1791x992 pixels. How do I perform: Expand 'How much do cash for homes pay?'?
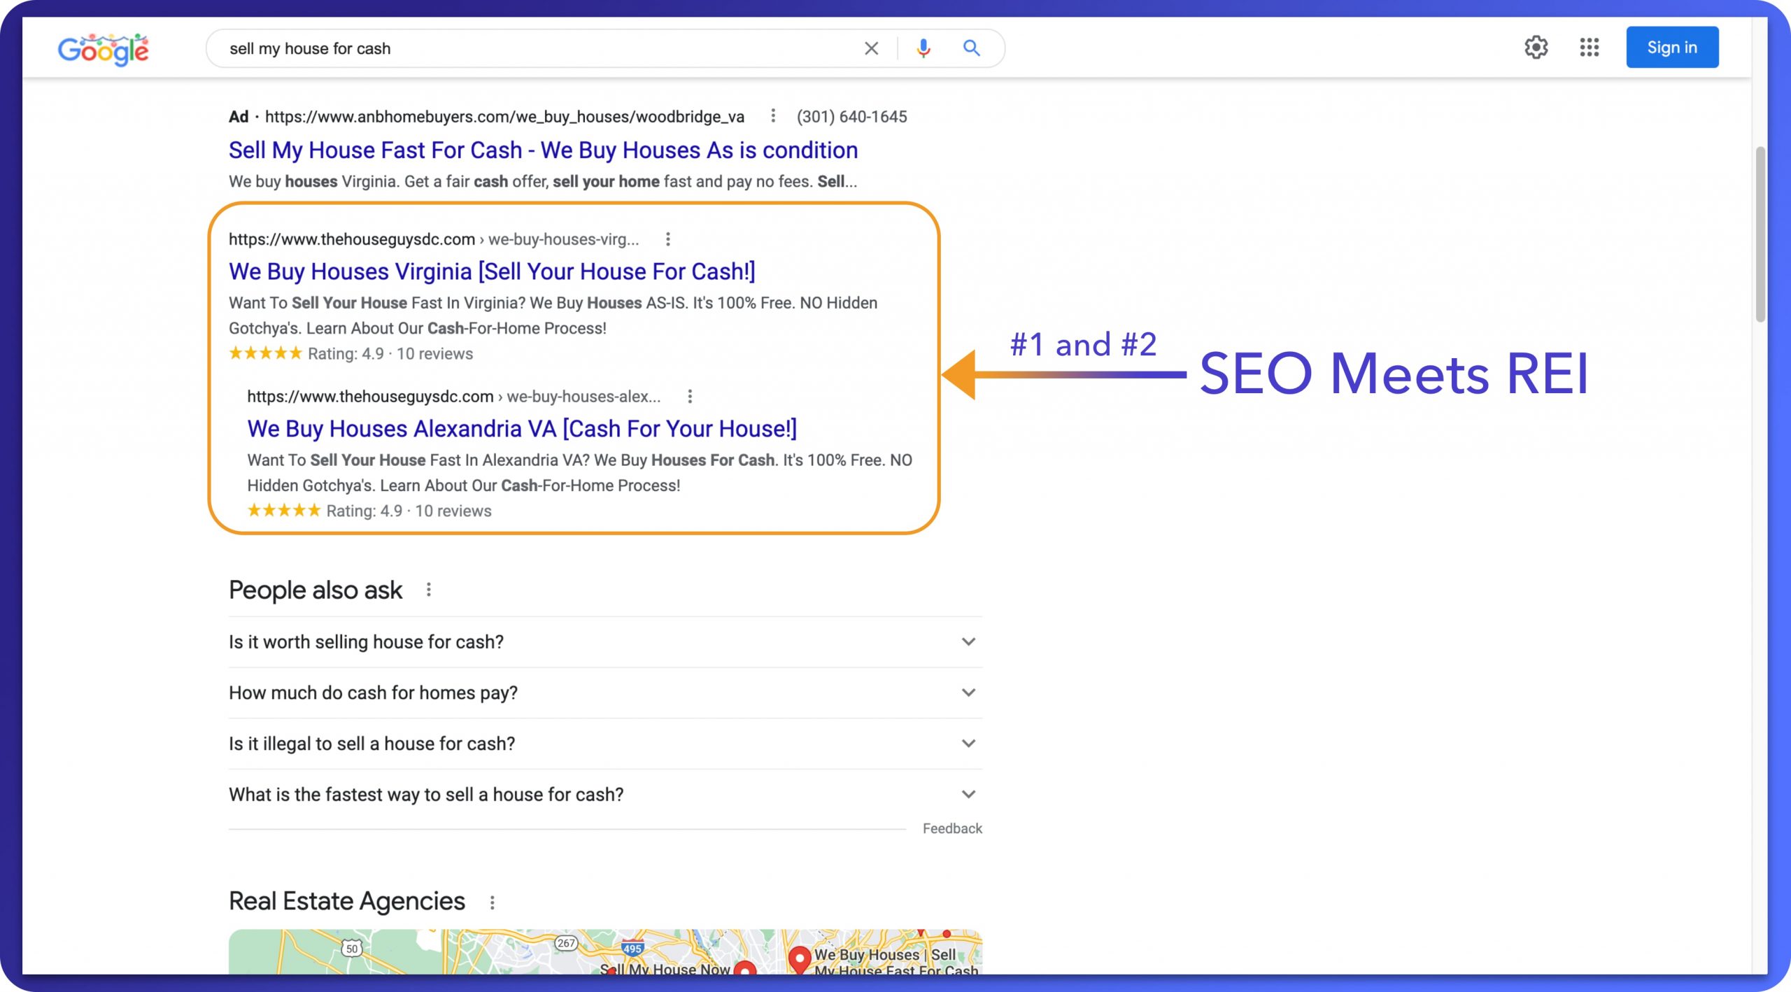[605, 693]
